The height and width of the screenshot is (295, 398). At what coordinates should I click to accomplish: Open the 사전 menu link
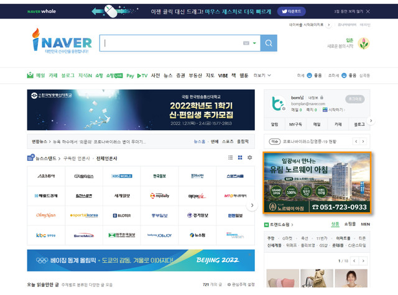point(155,75)
